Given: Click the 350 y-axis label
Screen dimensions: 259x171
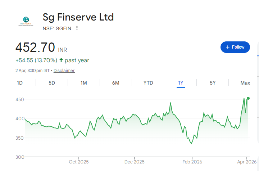Looking at the screenshot, I should (19, 138).
